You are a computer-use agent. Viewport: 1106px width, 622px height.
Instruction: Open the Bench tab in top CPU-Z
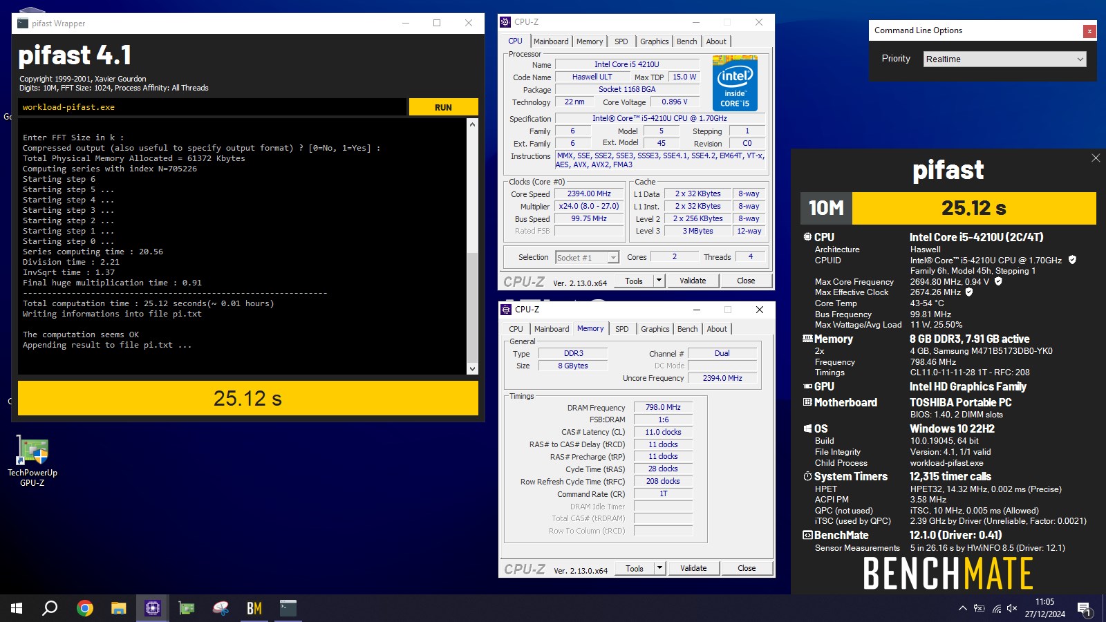pos(686,41)
